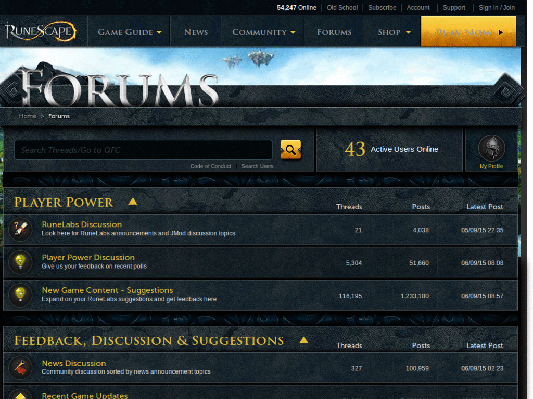Click the News Discussion forum icon
Viewport: 533px width, 399px height.
[20, 368]
